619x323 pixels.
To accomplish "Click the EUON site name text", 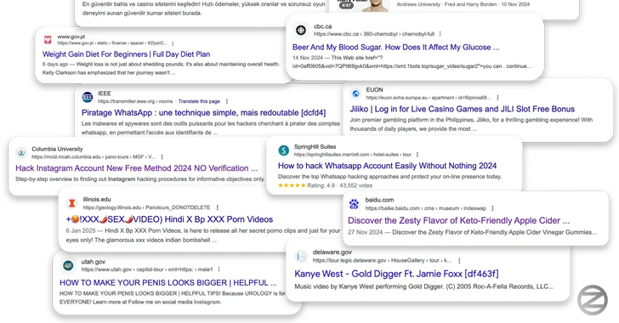I will pyautogui.click(x=374, y=90).
